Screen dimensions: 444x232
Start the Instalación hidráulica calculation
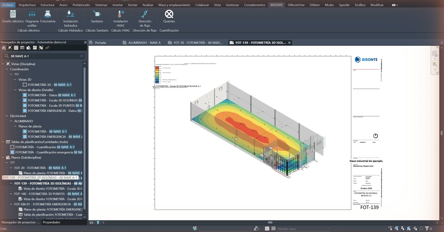click(70, 19)
